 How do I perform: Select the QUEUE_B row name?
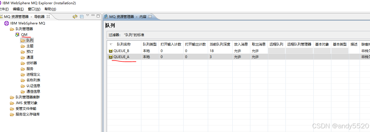(121, 51)
